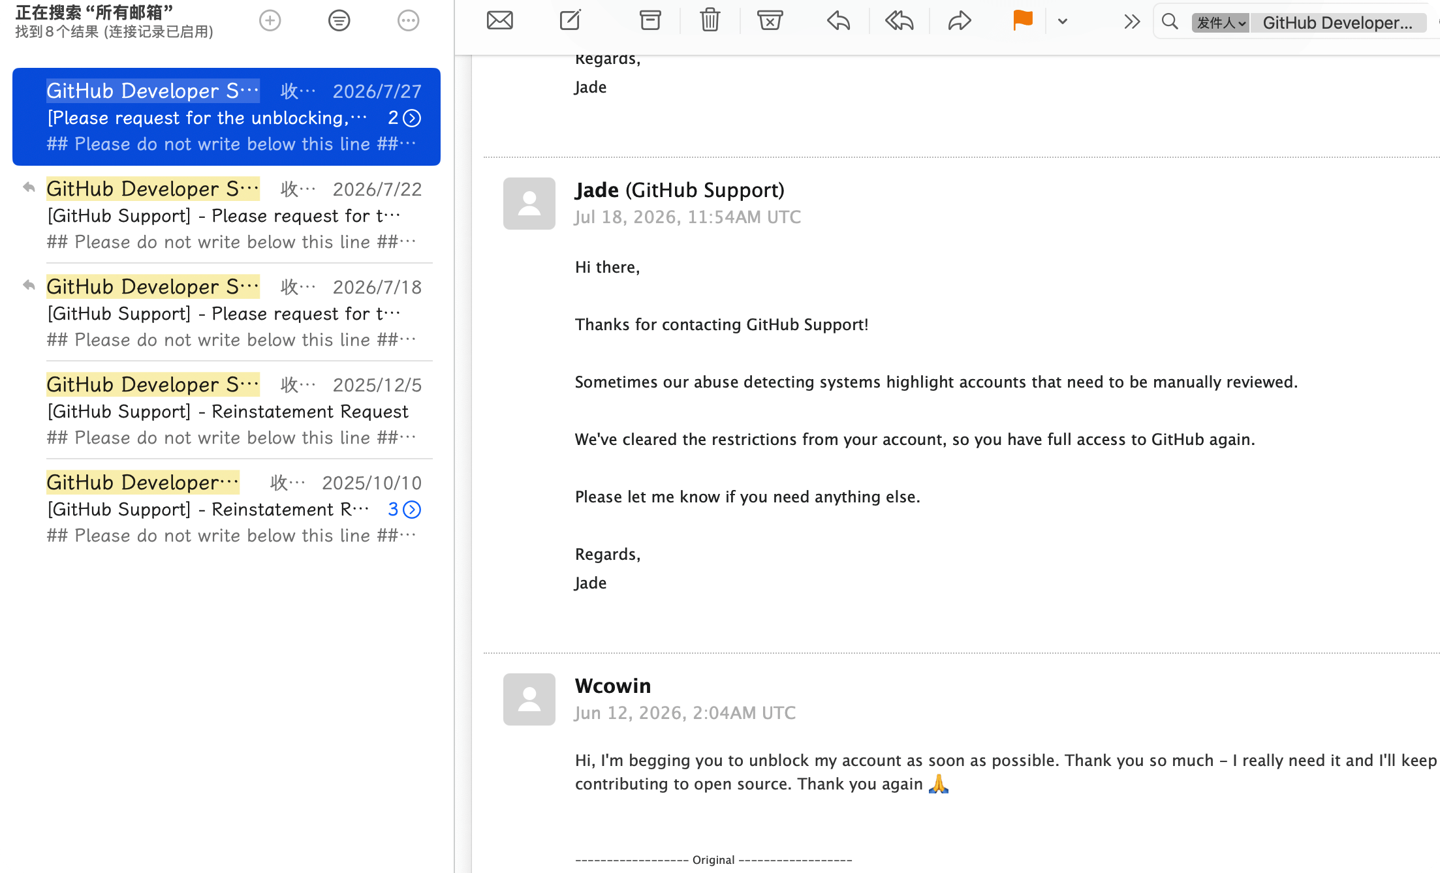
Task: Archive the selected message
Action: click(x=650, y=21)
